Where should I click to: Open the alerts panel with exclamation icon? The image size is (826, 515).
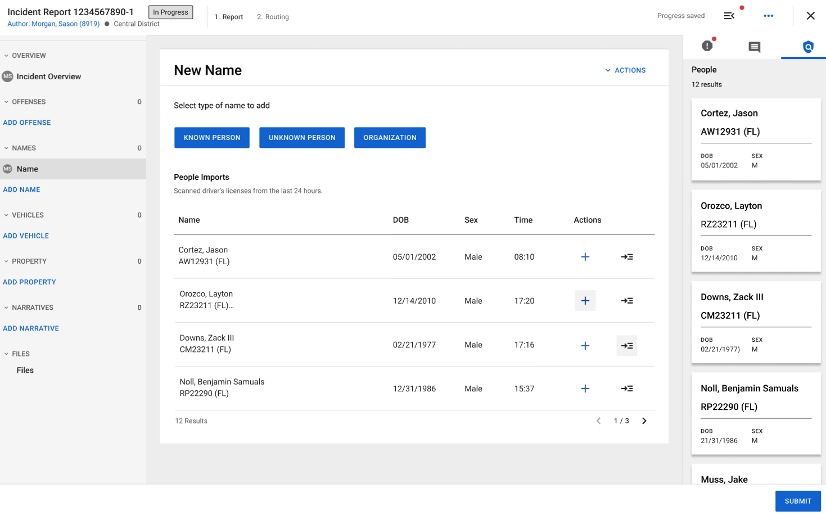707,46
